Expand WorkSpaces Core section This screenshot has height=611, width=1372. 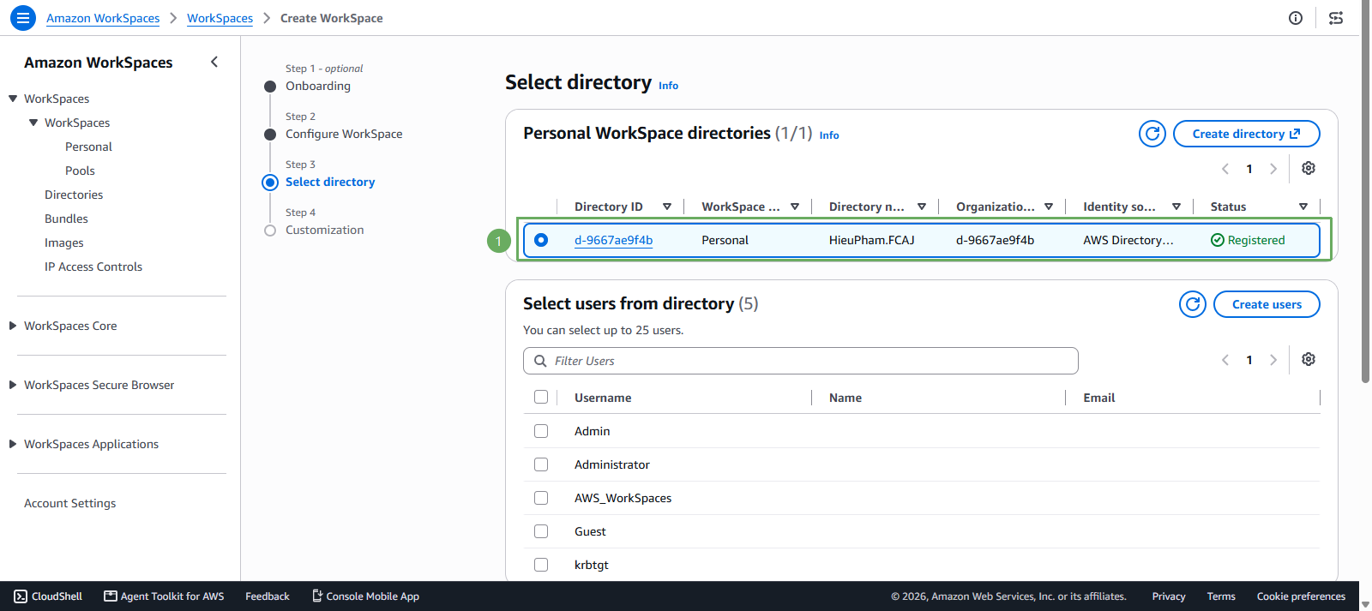(x=13, y=326)
